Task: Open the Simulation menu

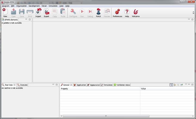Action: [53, 6]
